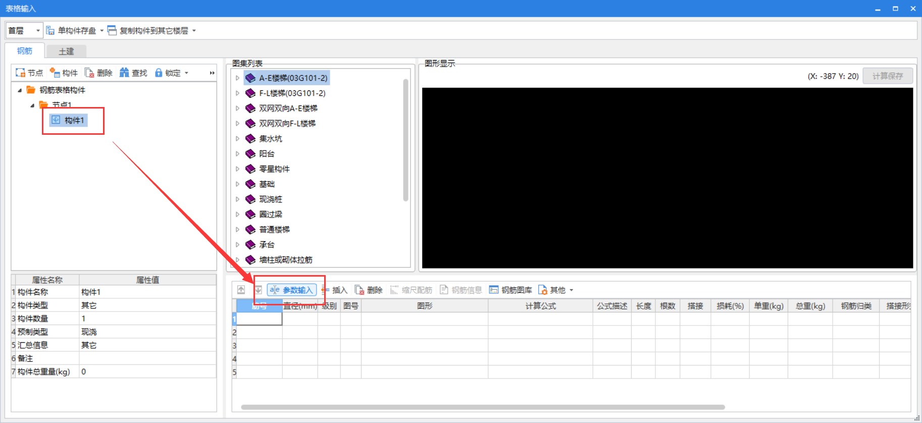This screenshot has height=423, width=922.
Task: Expand the 圈过梁 atlas node
Action: point(237,214)
